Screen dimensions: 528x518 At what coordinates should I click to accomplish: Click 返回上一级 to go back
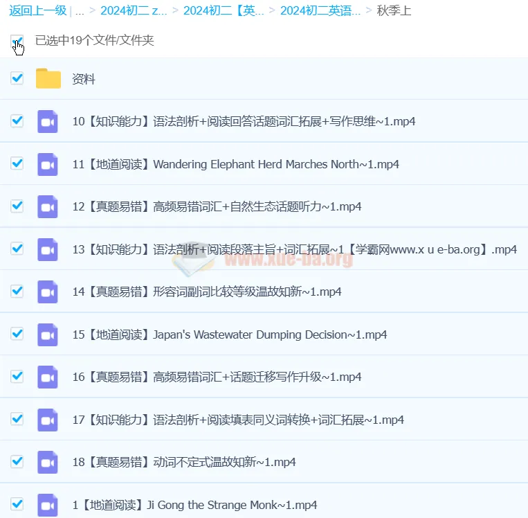[x=37, y=11]
